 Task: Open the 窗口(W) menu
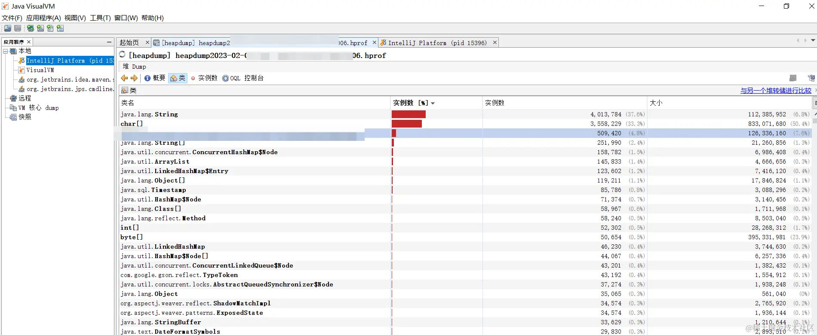[x=126, y=18]
